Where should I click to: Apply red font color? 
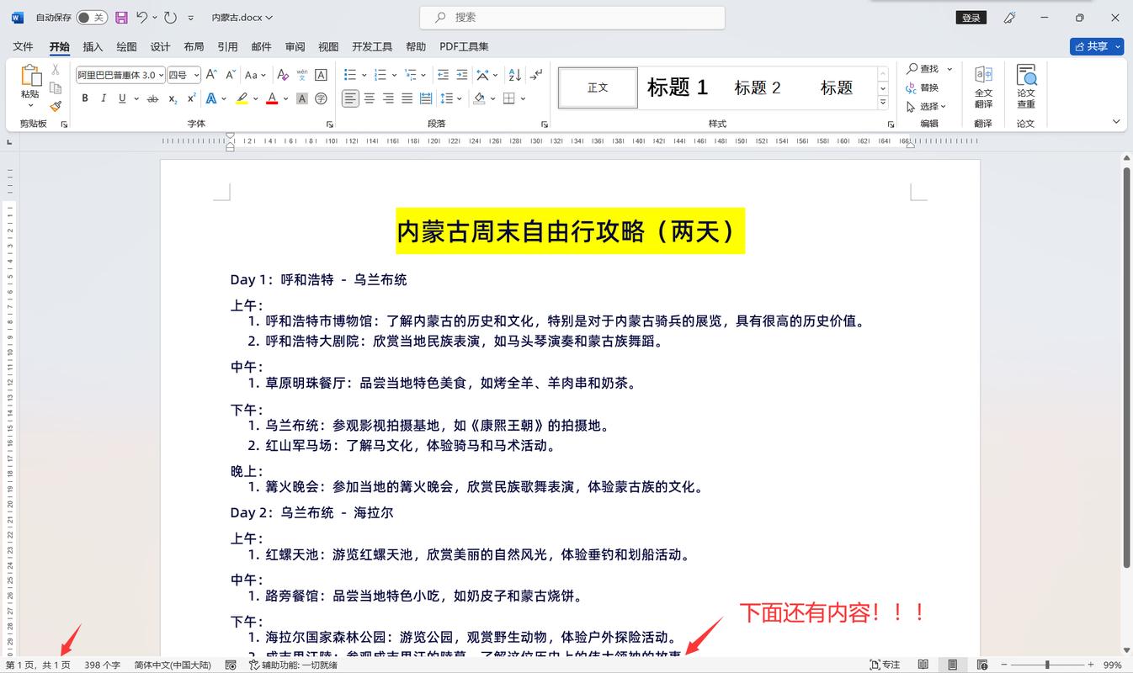(x=272, y=98)
